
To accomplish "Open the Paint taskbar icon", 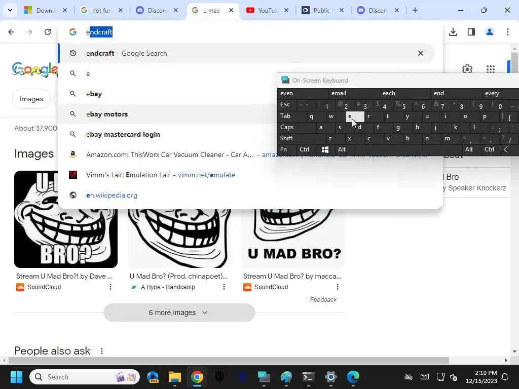I will point(286,377).
